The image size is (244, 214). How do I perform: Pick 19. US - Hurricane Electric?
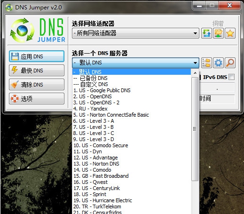click(x=132, y=200)
